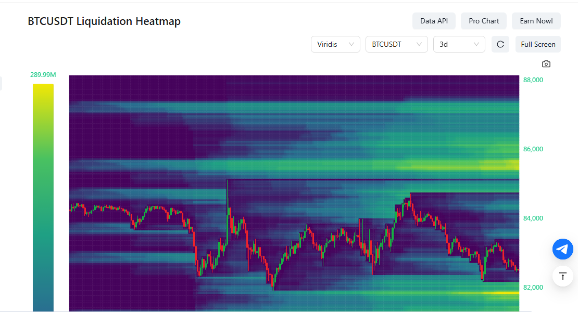Screen dimensions: 578x312
Task: Click the 289.99M scale maximum label
Action: pyautogui.click(x=43, y=75)
